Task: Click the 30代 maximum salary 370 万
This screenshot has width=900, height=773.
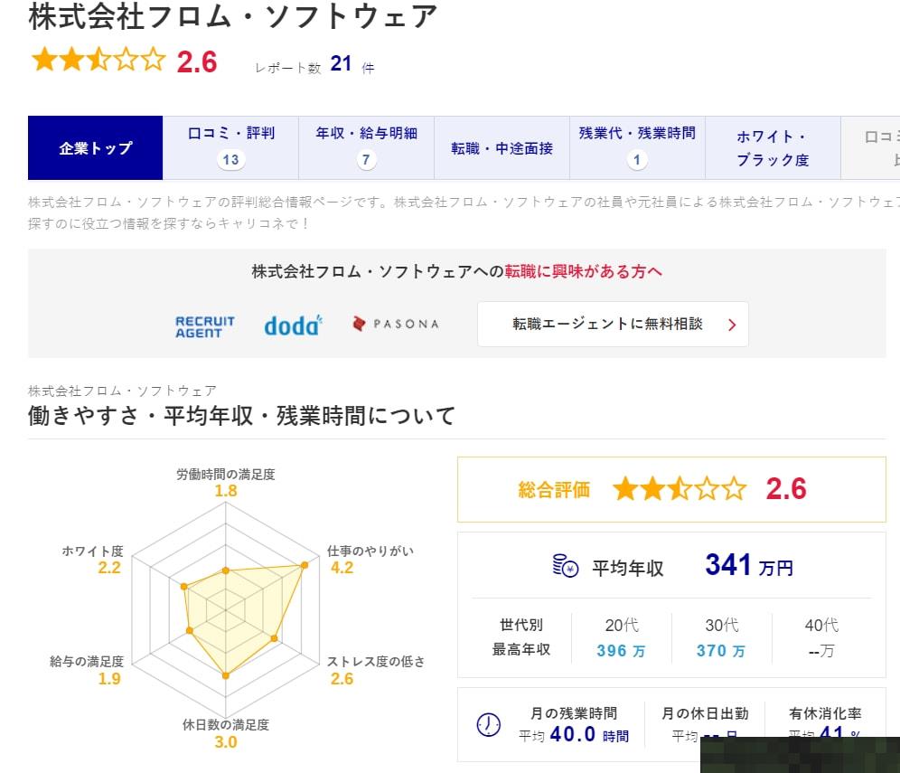Action: coord(721,651)
